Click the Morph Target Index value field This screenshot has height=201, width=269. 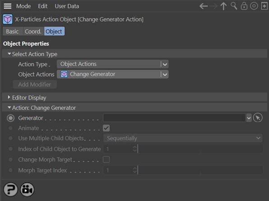[118, 170]
